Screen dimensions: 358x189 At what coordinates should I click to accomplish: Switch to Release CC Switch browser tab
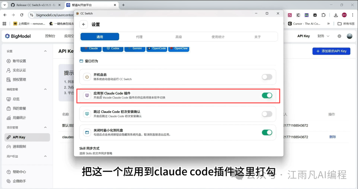(36, 5)
